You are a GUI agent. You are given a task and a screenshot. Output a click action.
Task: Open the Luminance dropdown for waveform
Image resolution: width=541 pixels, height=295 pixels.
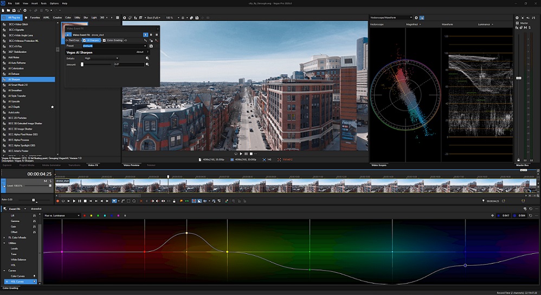point(486,24)
